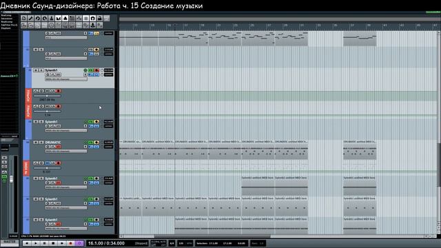Click the 120 BPM tempo field
The width and height of the screenshot is (441, 248).
tap(181, 243)
